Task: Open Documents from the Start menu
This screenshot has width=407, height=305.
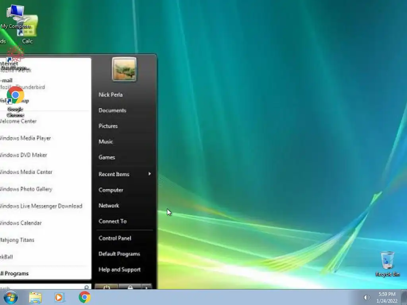Action: tap(112, 110)
